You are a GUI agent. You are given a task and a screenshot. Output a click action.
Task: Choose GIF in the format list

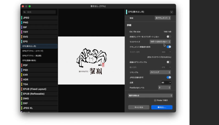point(39,27)
